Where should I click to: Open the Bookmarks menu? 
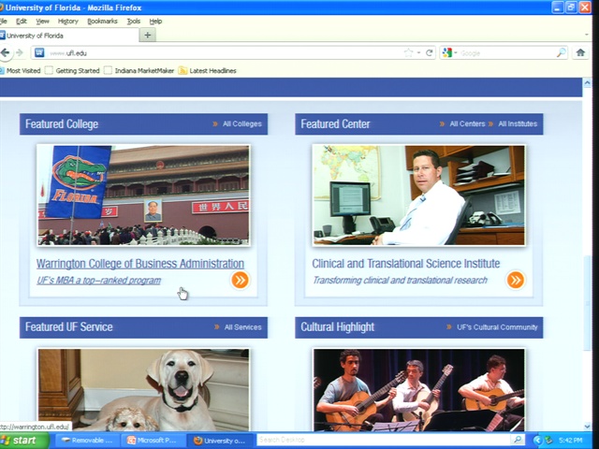(x=102, y=21)
